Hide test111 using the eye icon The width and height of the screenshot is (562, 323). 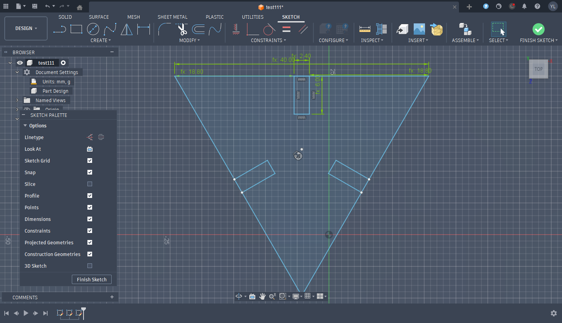point(20,63)
